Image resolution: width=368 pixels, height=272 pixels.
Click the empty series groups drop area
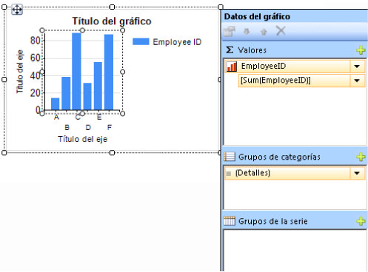[x=295, y=251]
